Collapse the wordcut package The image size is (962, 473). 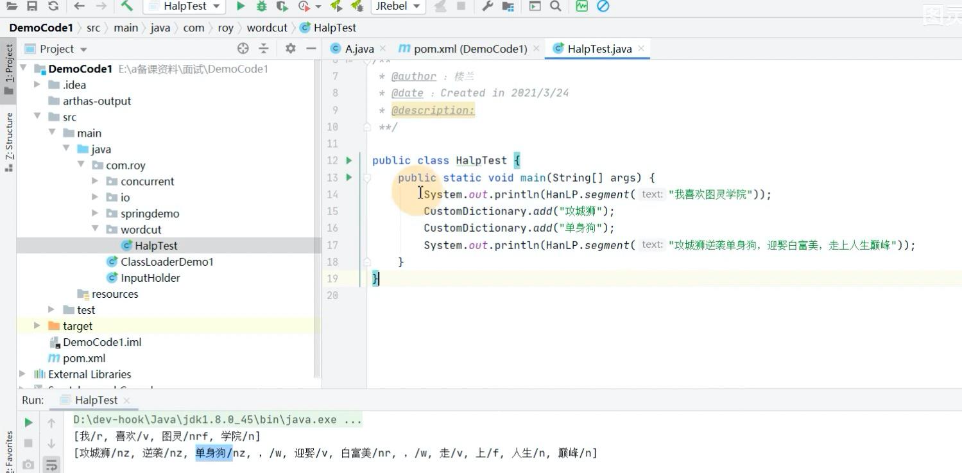[95, 229]
